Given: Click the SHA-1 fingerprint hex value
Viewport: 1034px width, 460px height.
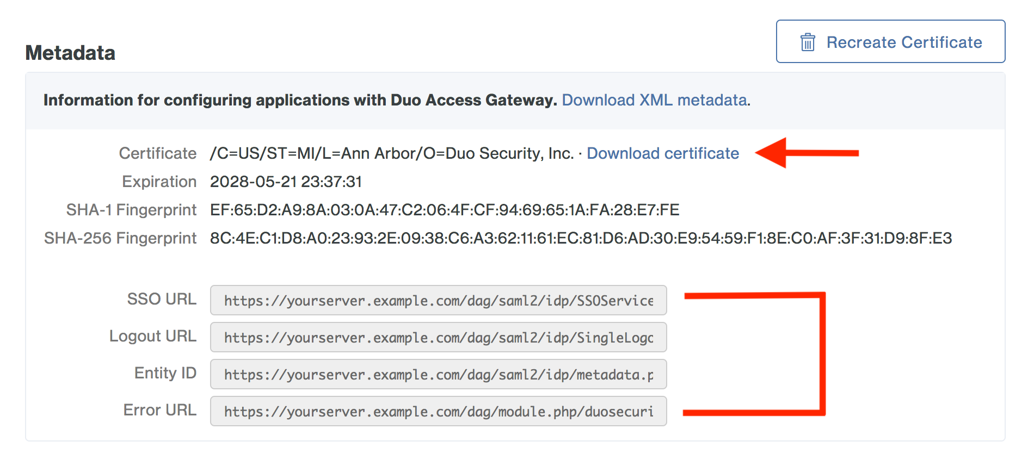Looking at the screenshot, I should [444, 210].
